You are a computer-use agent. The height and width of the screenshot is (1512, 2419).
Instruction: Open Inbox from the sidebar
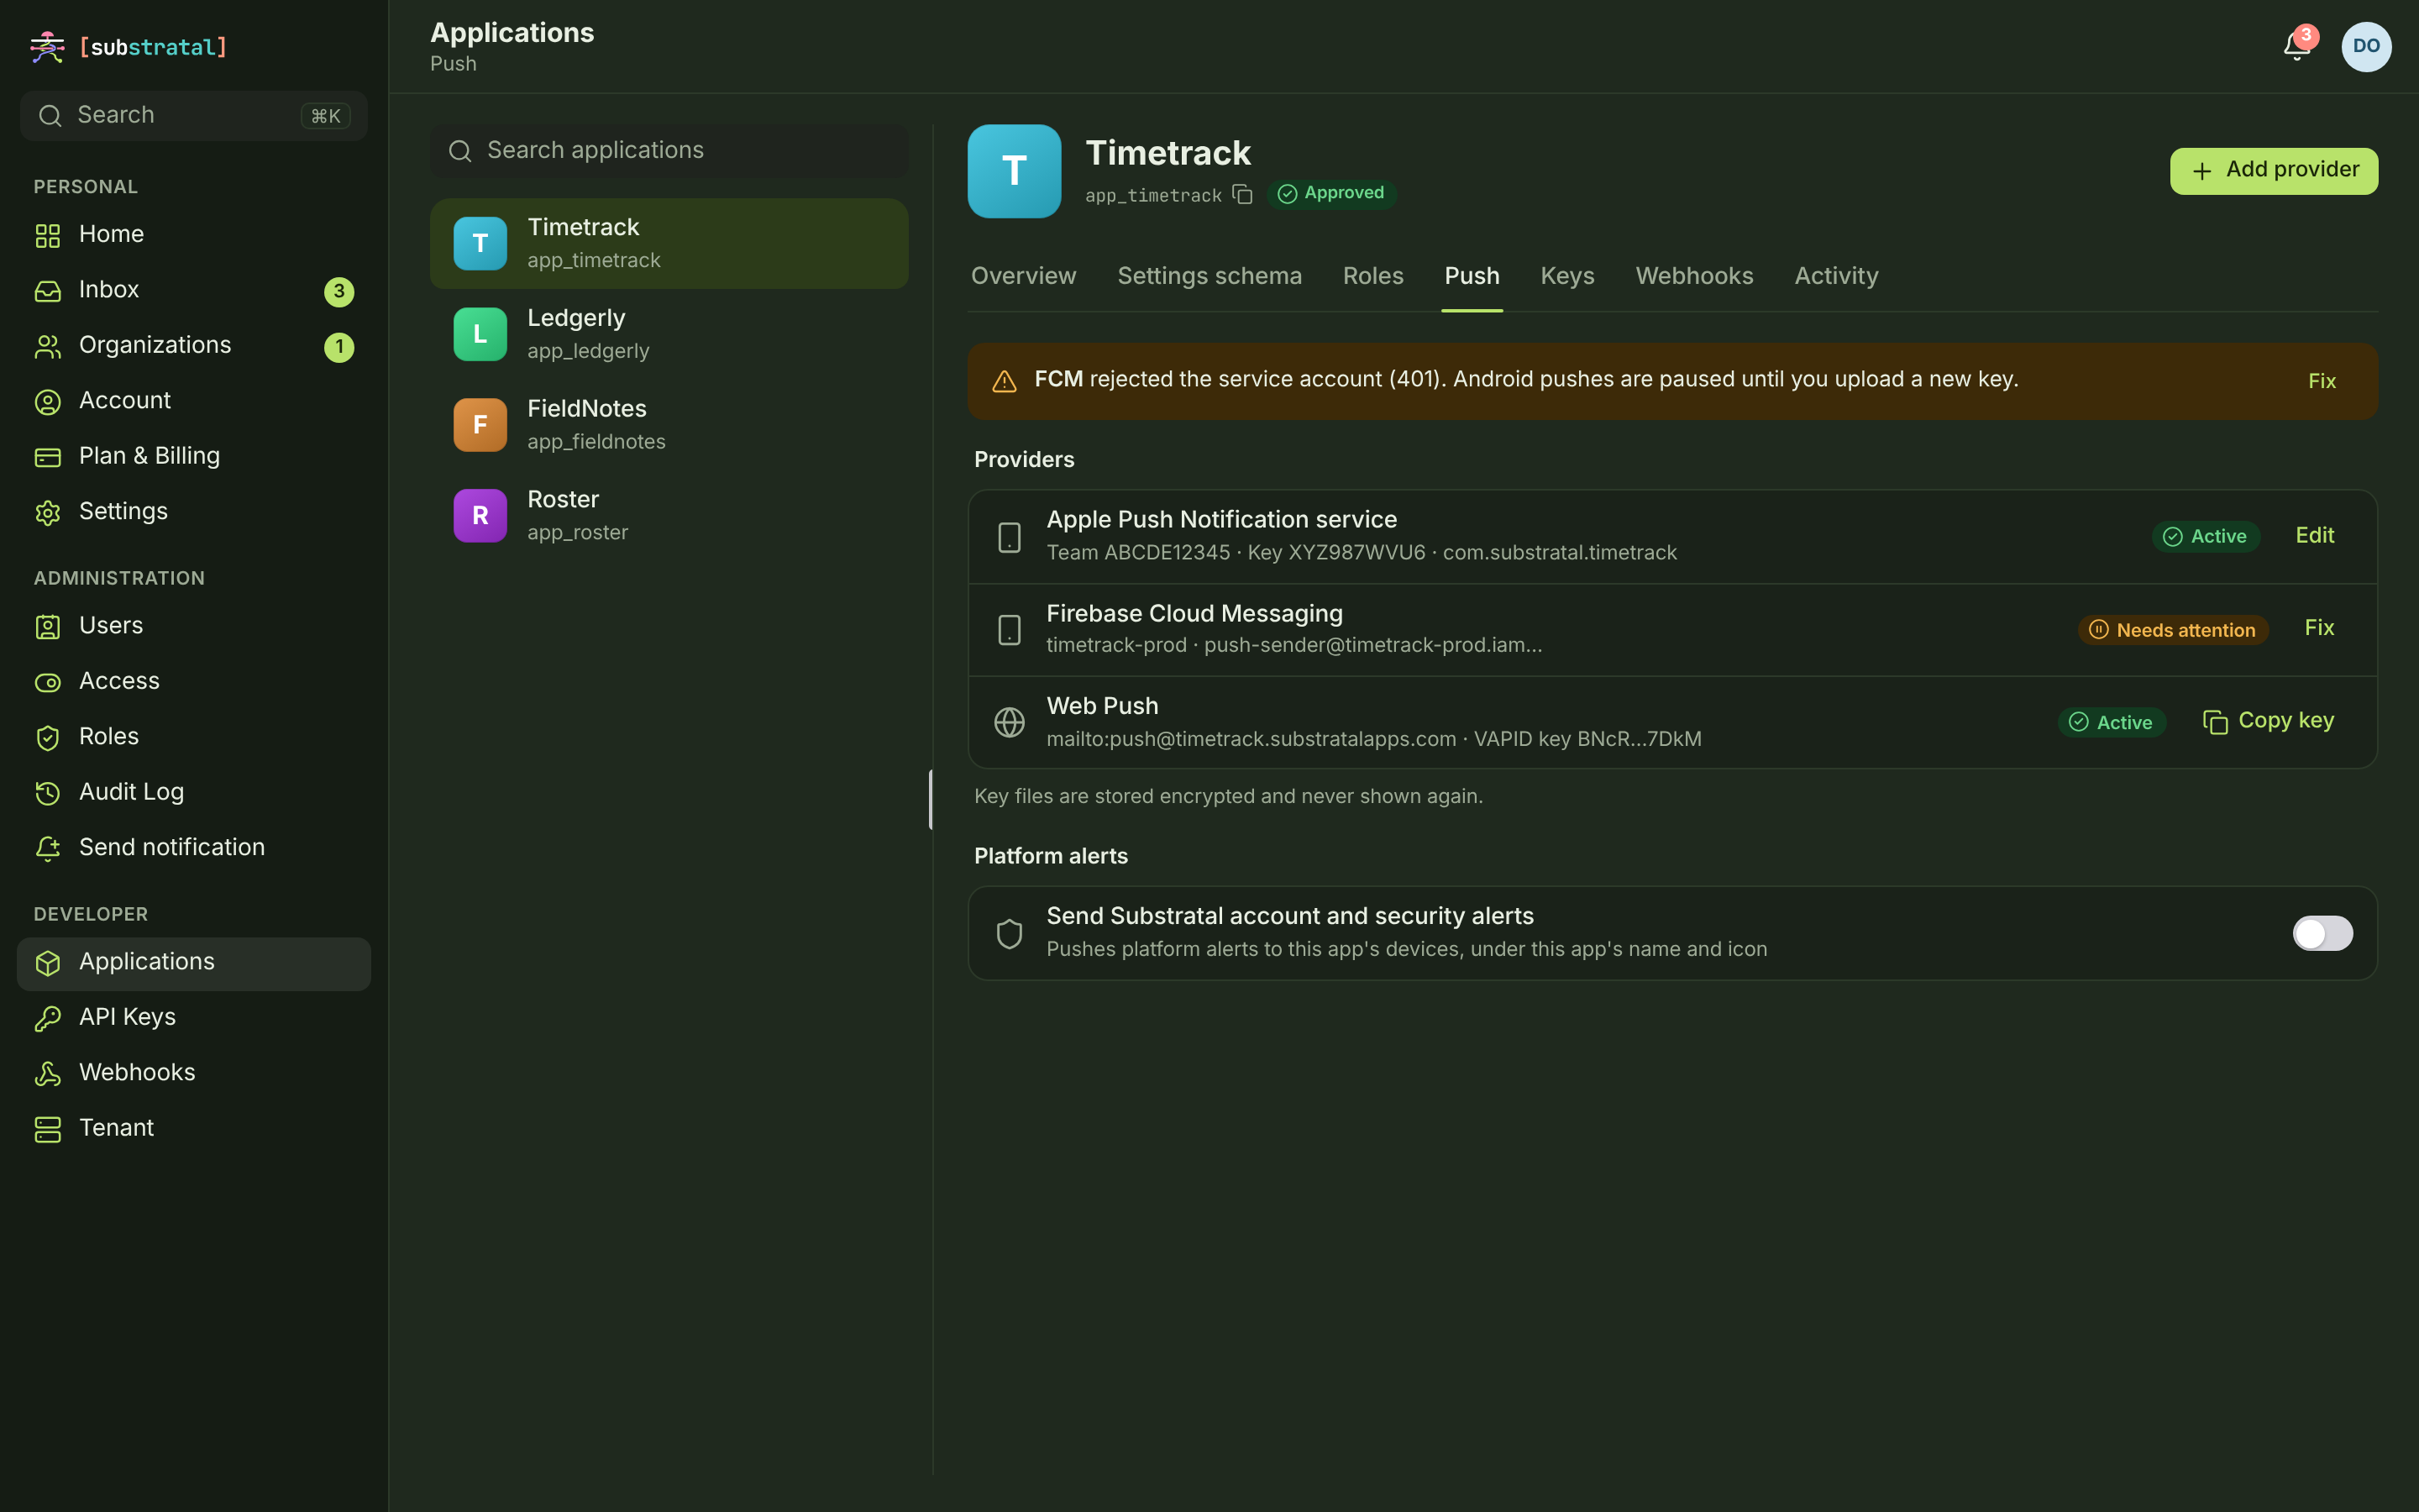pos(194,290)
